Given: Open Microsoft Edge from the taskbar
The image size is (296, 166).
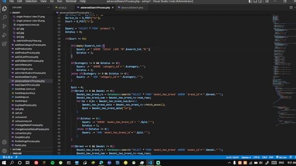Looking at the screenshot, I should point(101,163).
